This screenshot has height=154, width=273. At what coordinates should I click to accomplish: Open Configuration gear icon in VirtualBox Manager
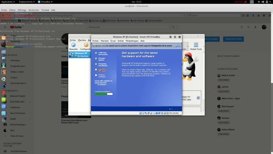pos(86,45)
